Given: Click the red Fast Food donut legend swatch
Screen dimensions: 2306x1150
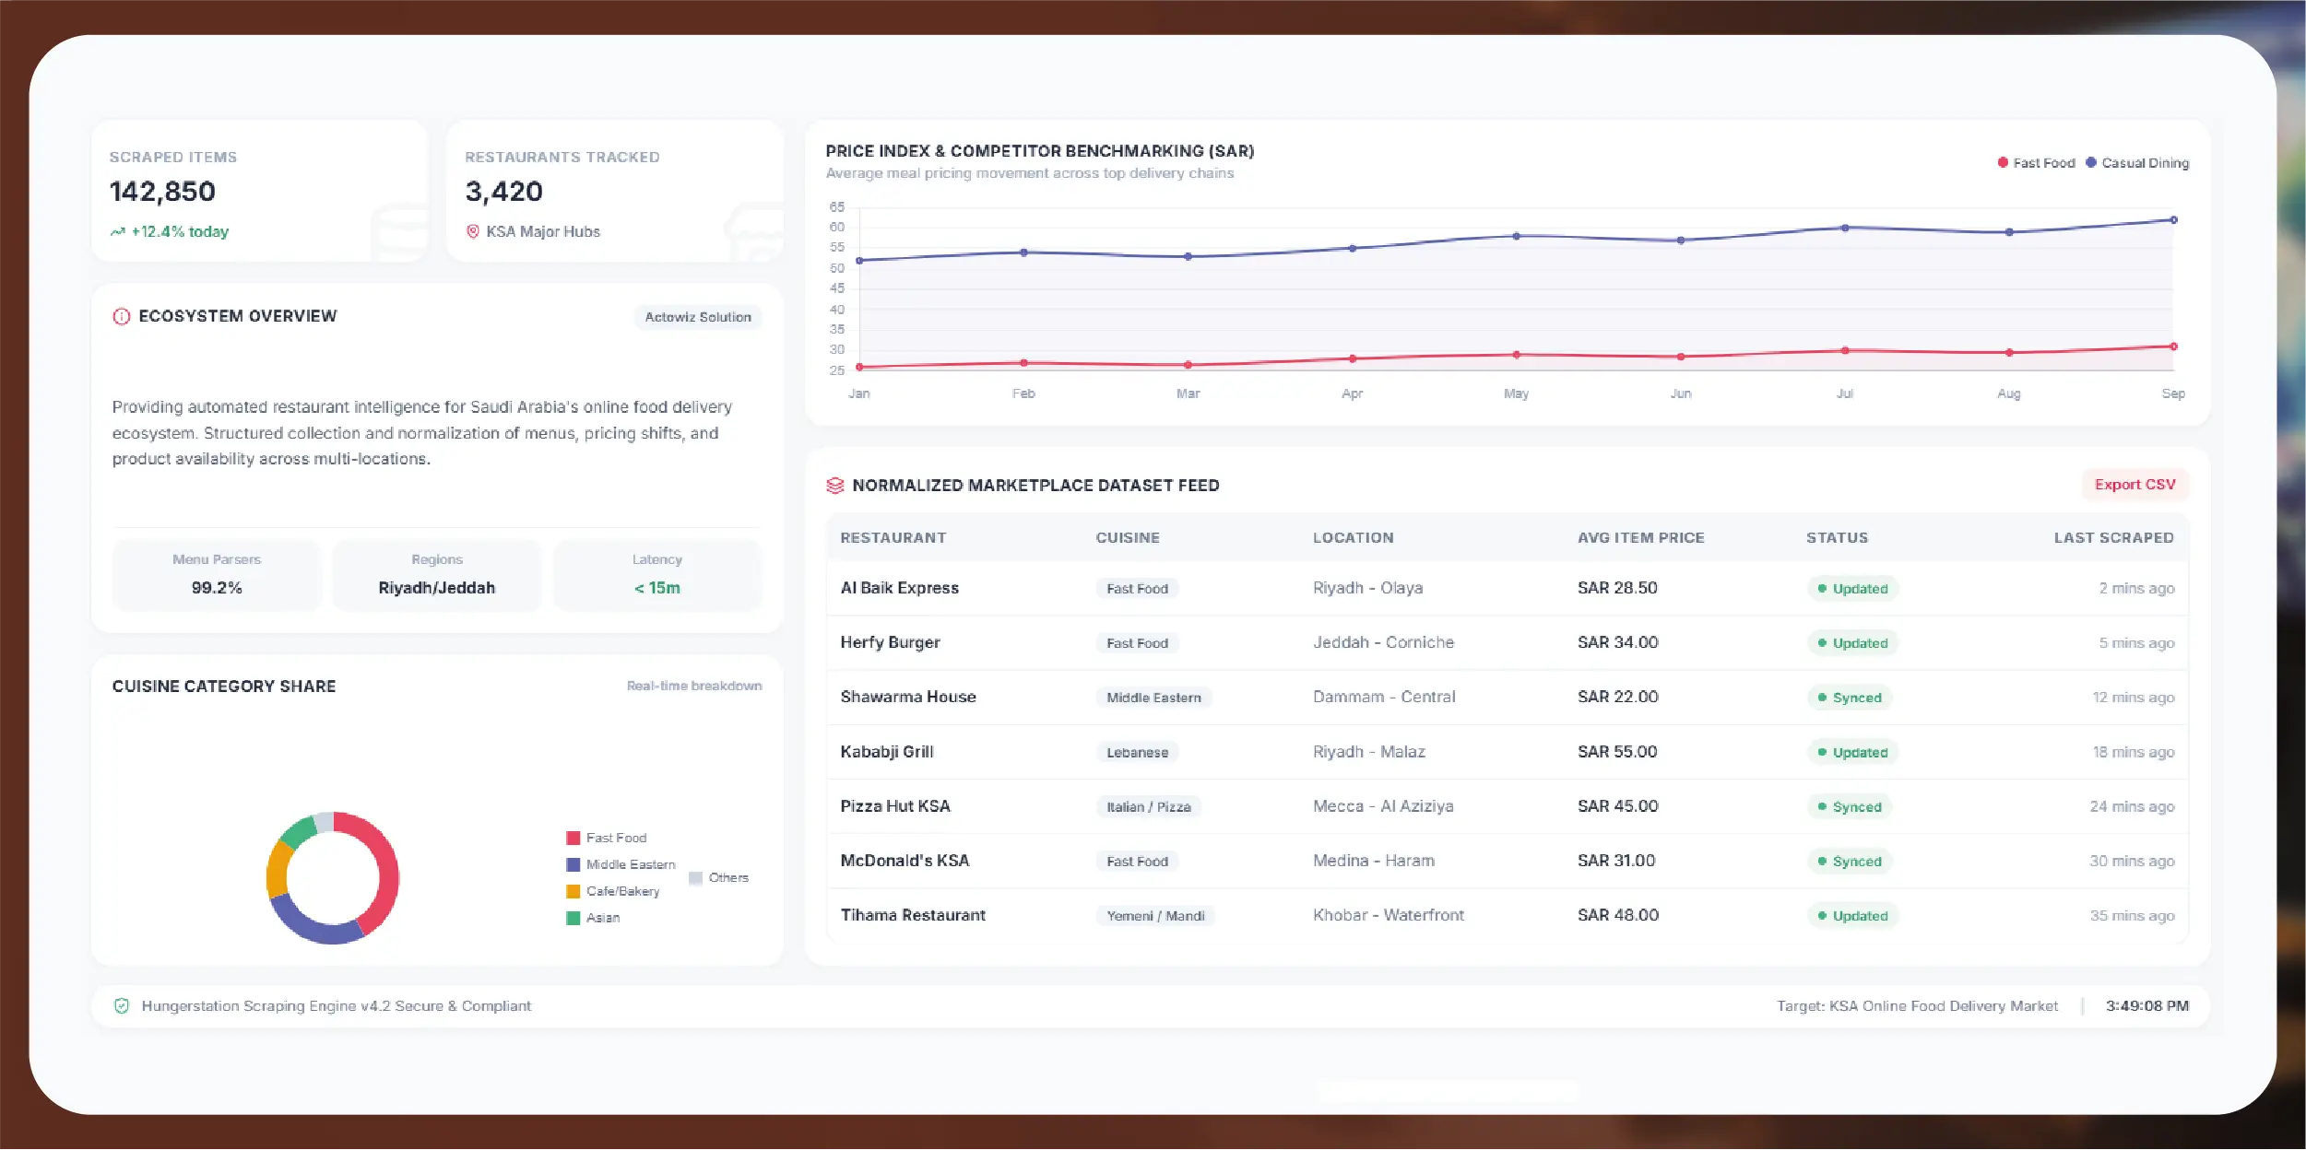Looking at the screenshot, I should tap(573, 838).
